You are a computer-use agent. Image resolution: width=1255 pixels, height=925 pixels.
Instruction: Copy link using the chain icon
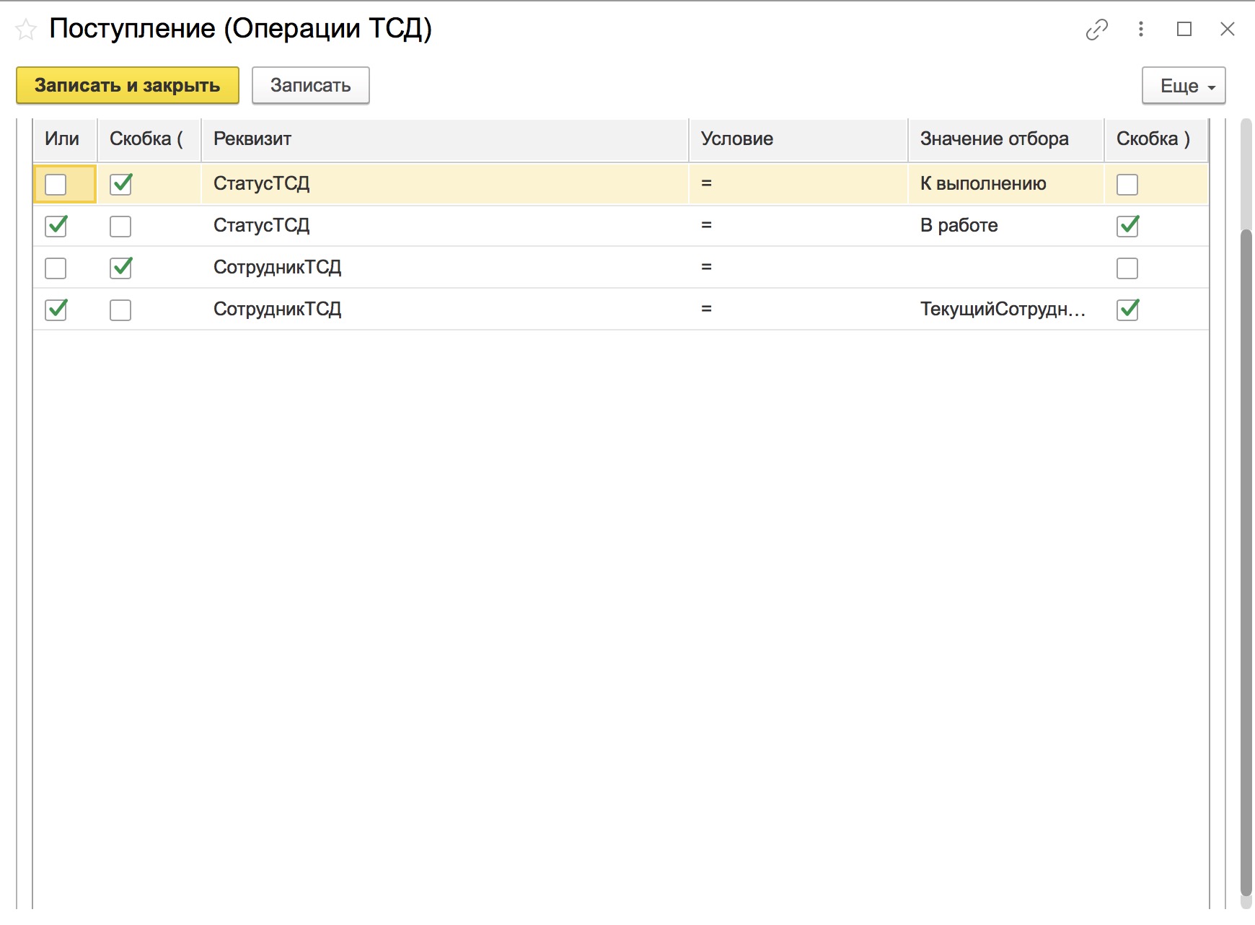coord(1096,30)
